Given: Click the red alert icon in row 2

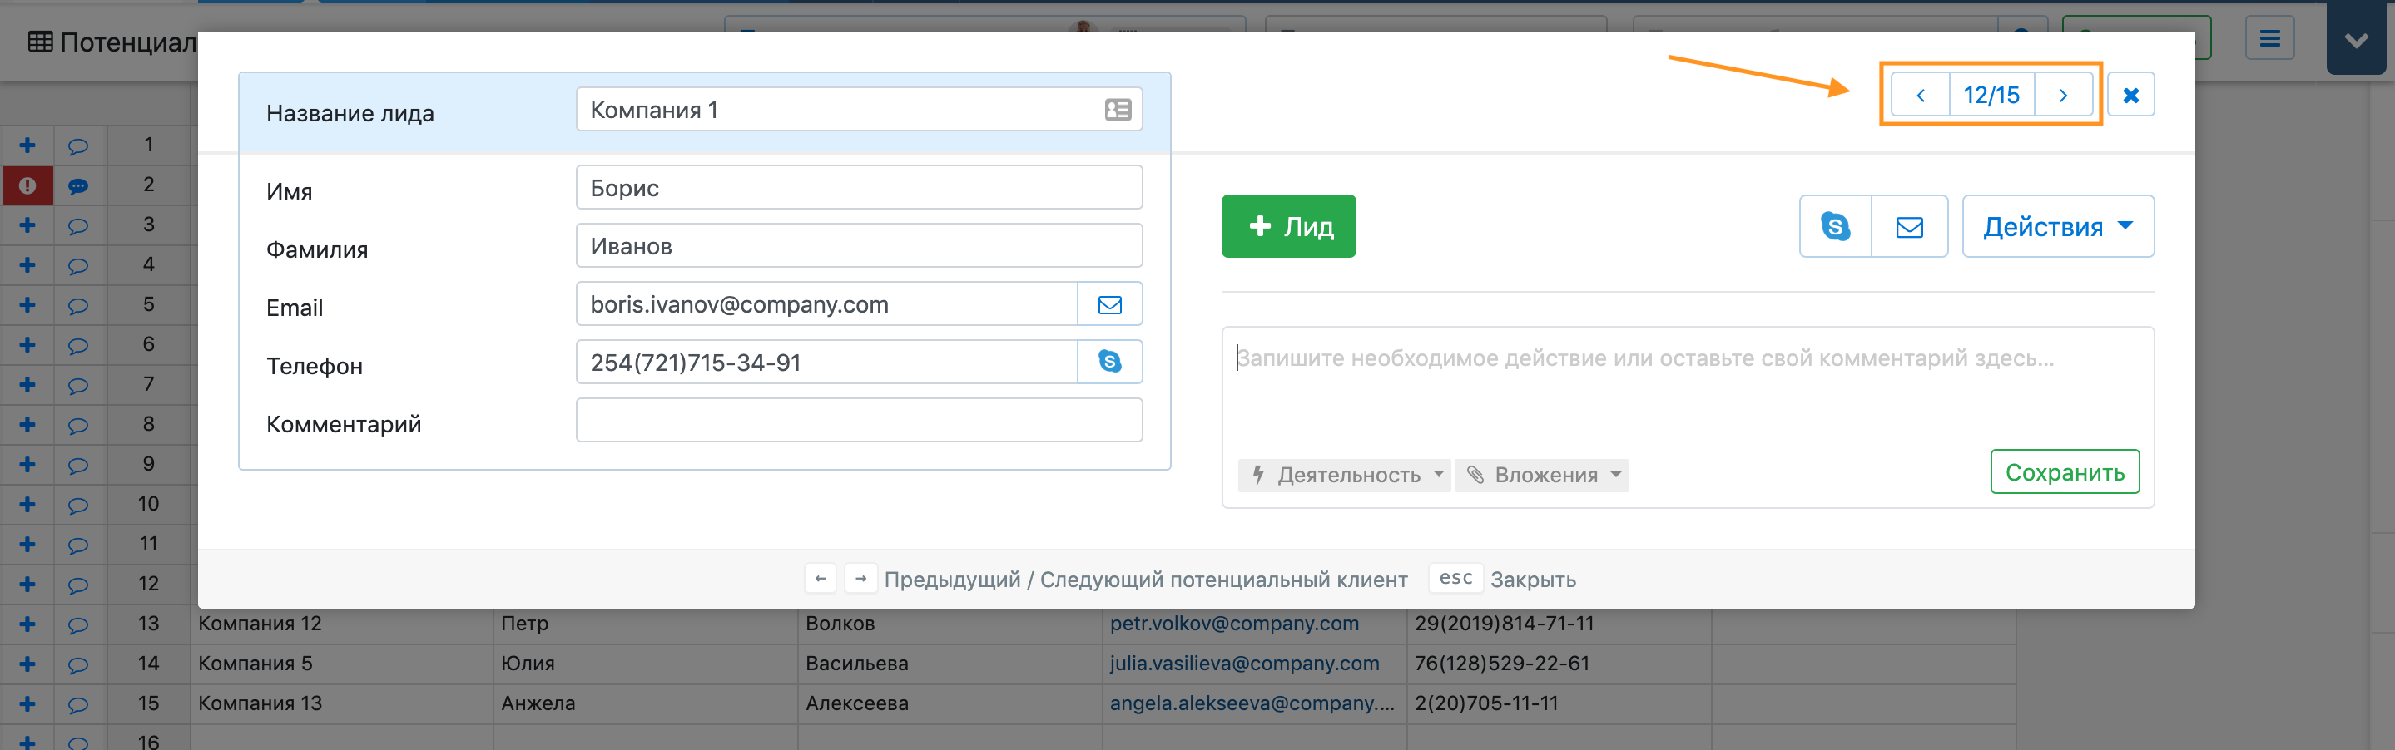Looking at the screenshot, I should click(x=27, y=185).
